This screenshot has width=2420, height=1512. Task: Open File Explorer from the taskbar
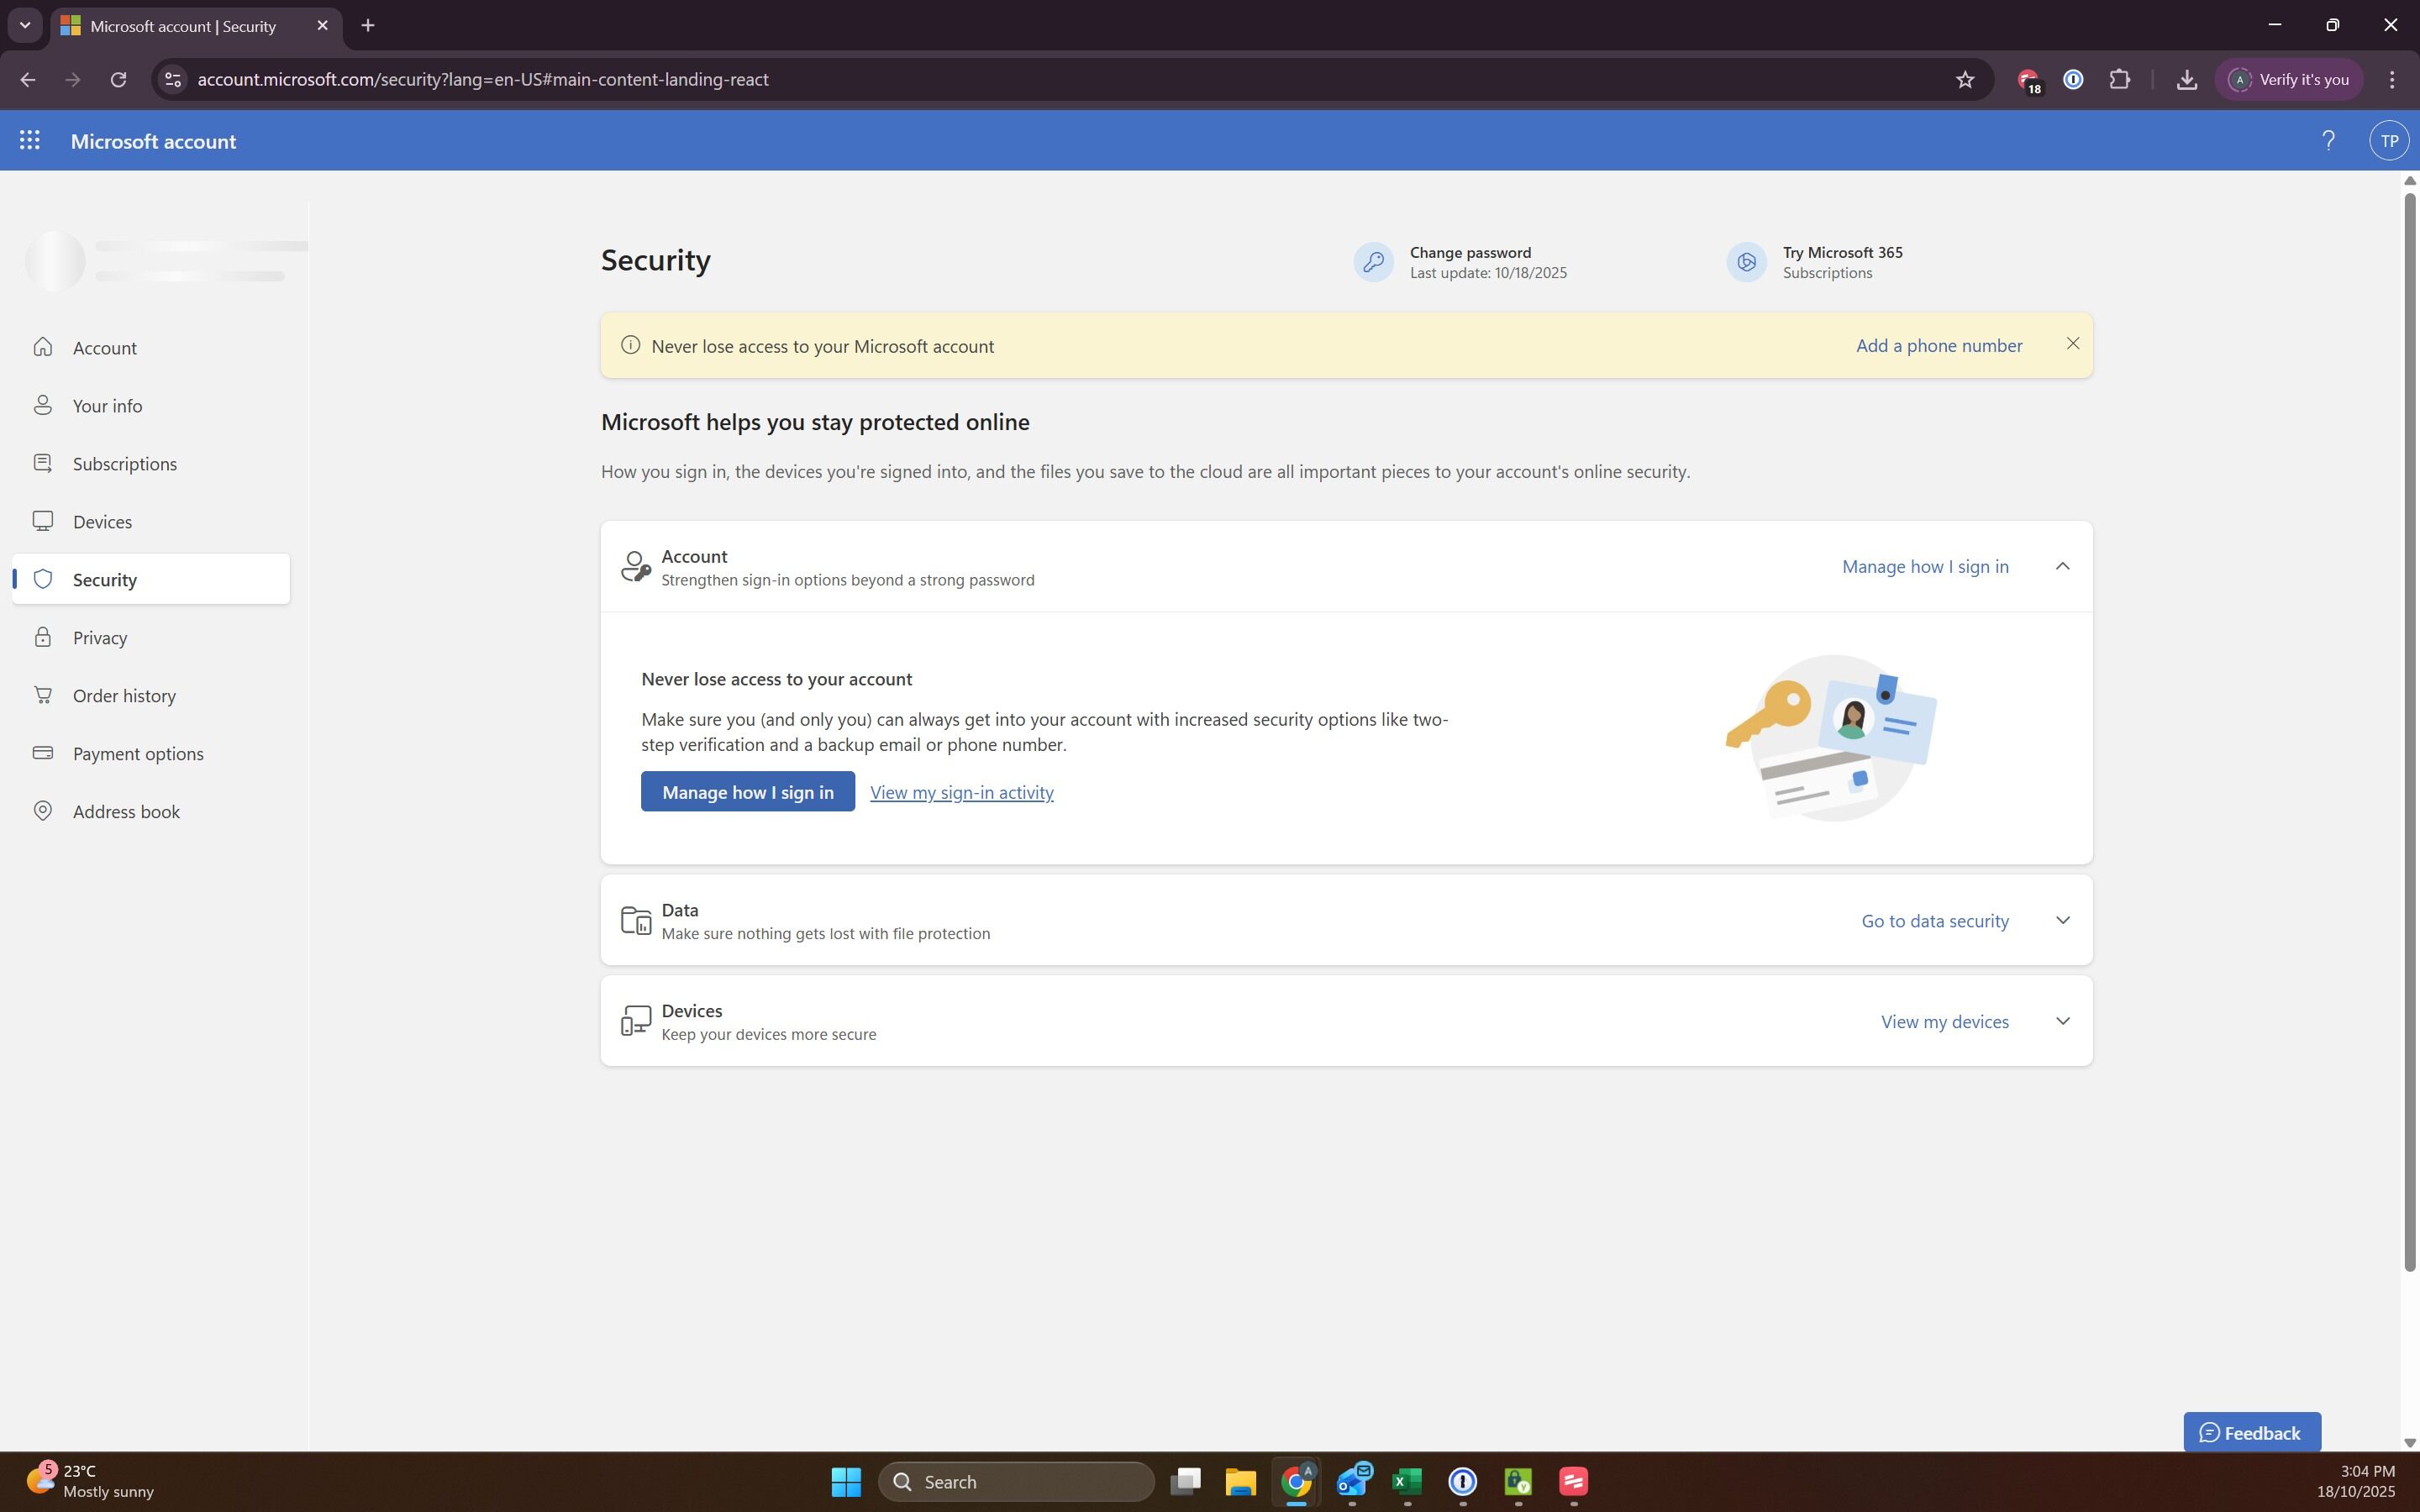point(1240,1482)
